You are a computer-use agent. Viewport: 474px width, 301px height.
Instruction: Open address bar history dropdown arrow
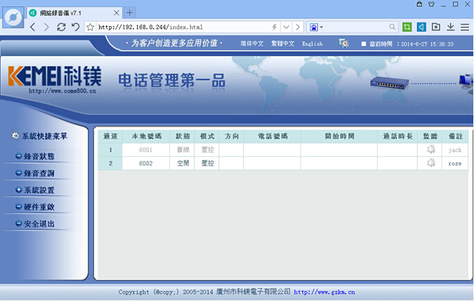(x=285, y=27)
